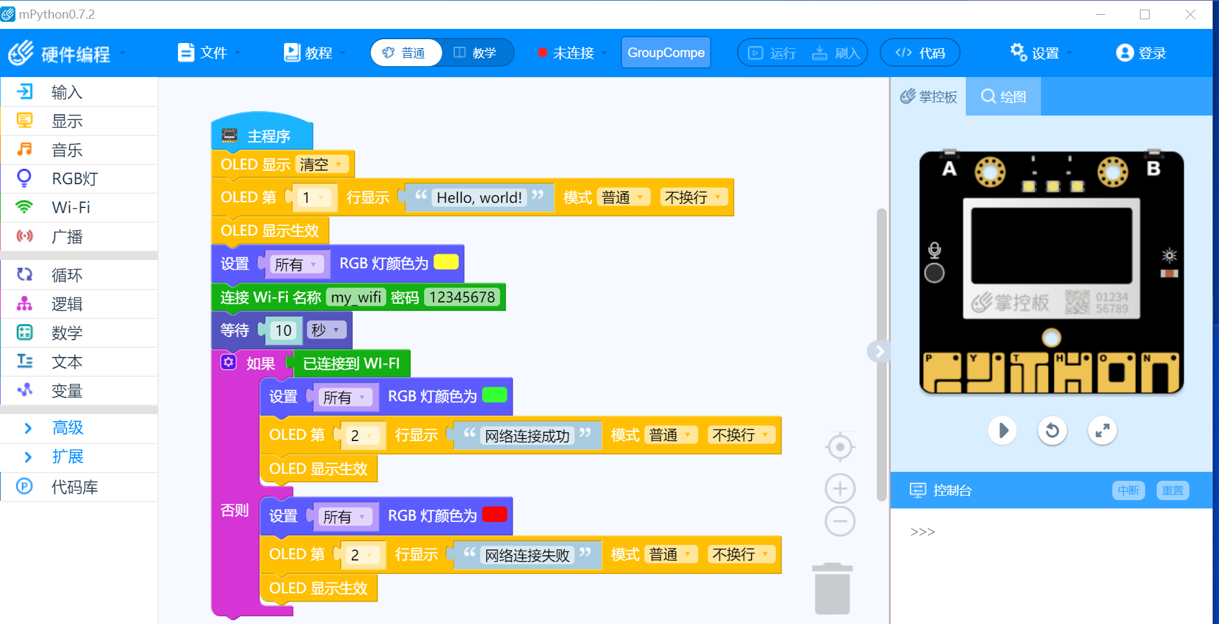Expand the 高级 (Advanced) category
This screenshot has width=1219, height=624.
click(79, 428)
